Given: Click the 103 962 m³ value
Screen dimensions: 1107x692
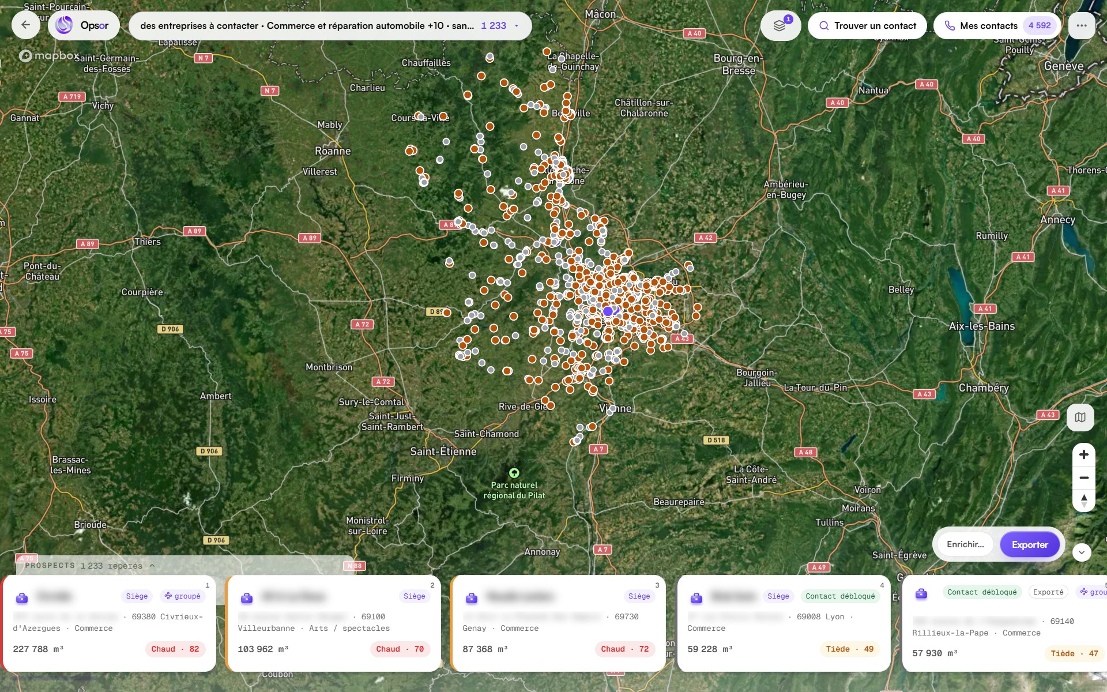Looking at the screenshot, I should point(263,649).
